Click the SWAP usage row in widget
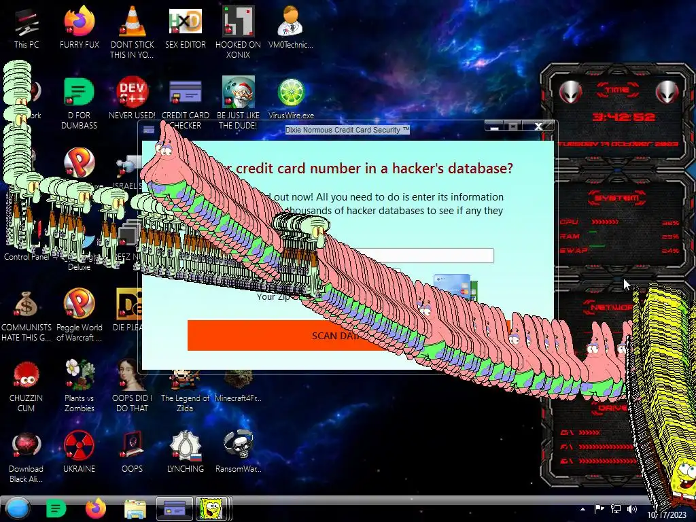 (x=620, y=250)
